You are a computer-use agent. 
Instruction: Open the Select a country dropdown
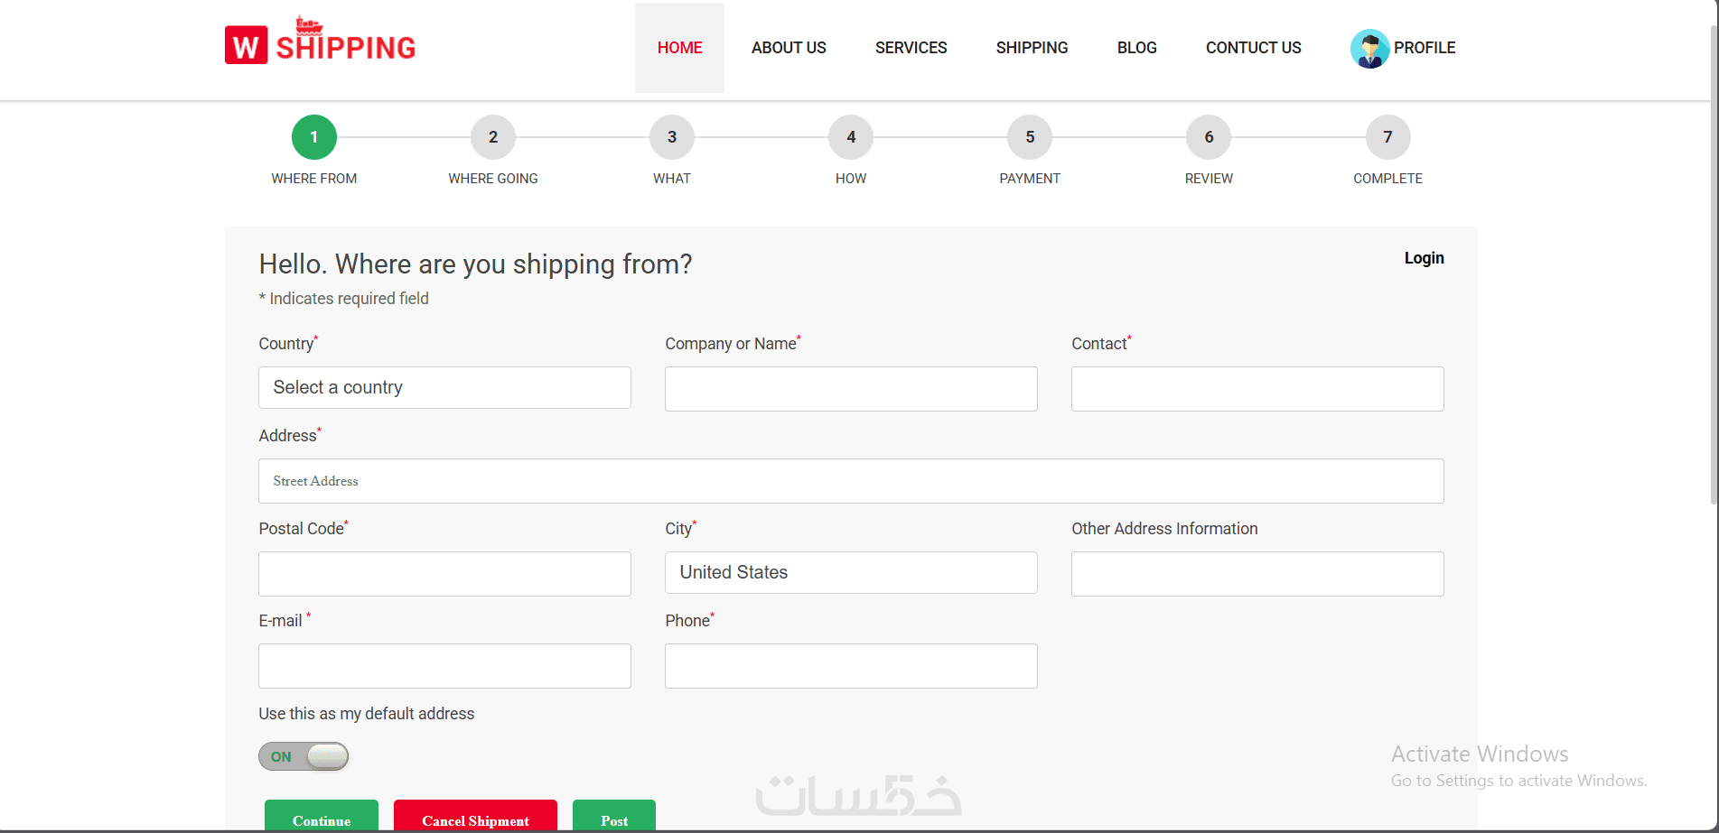pyautogui.click(x=444, y=387)
